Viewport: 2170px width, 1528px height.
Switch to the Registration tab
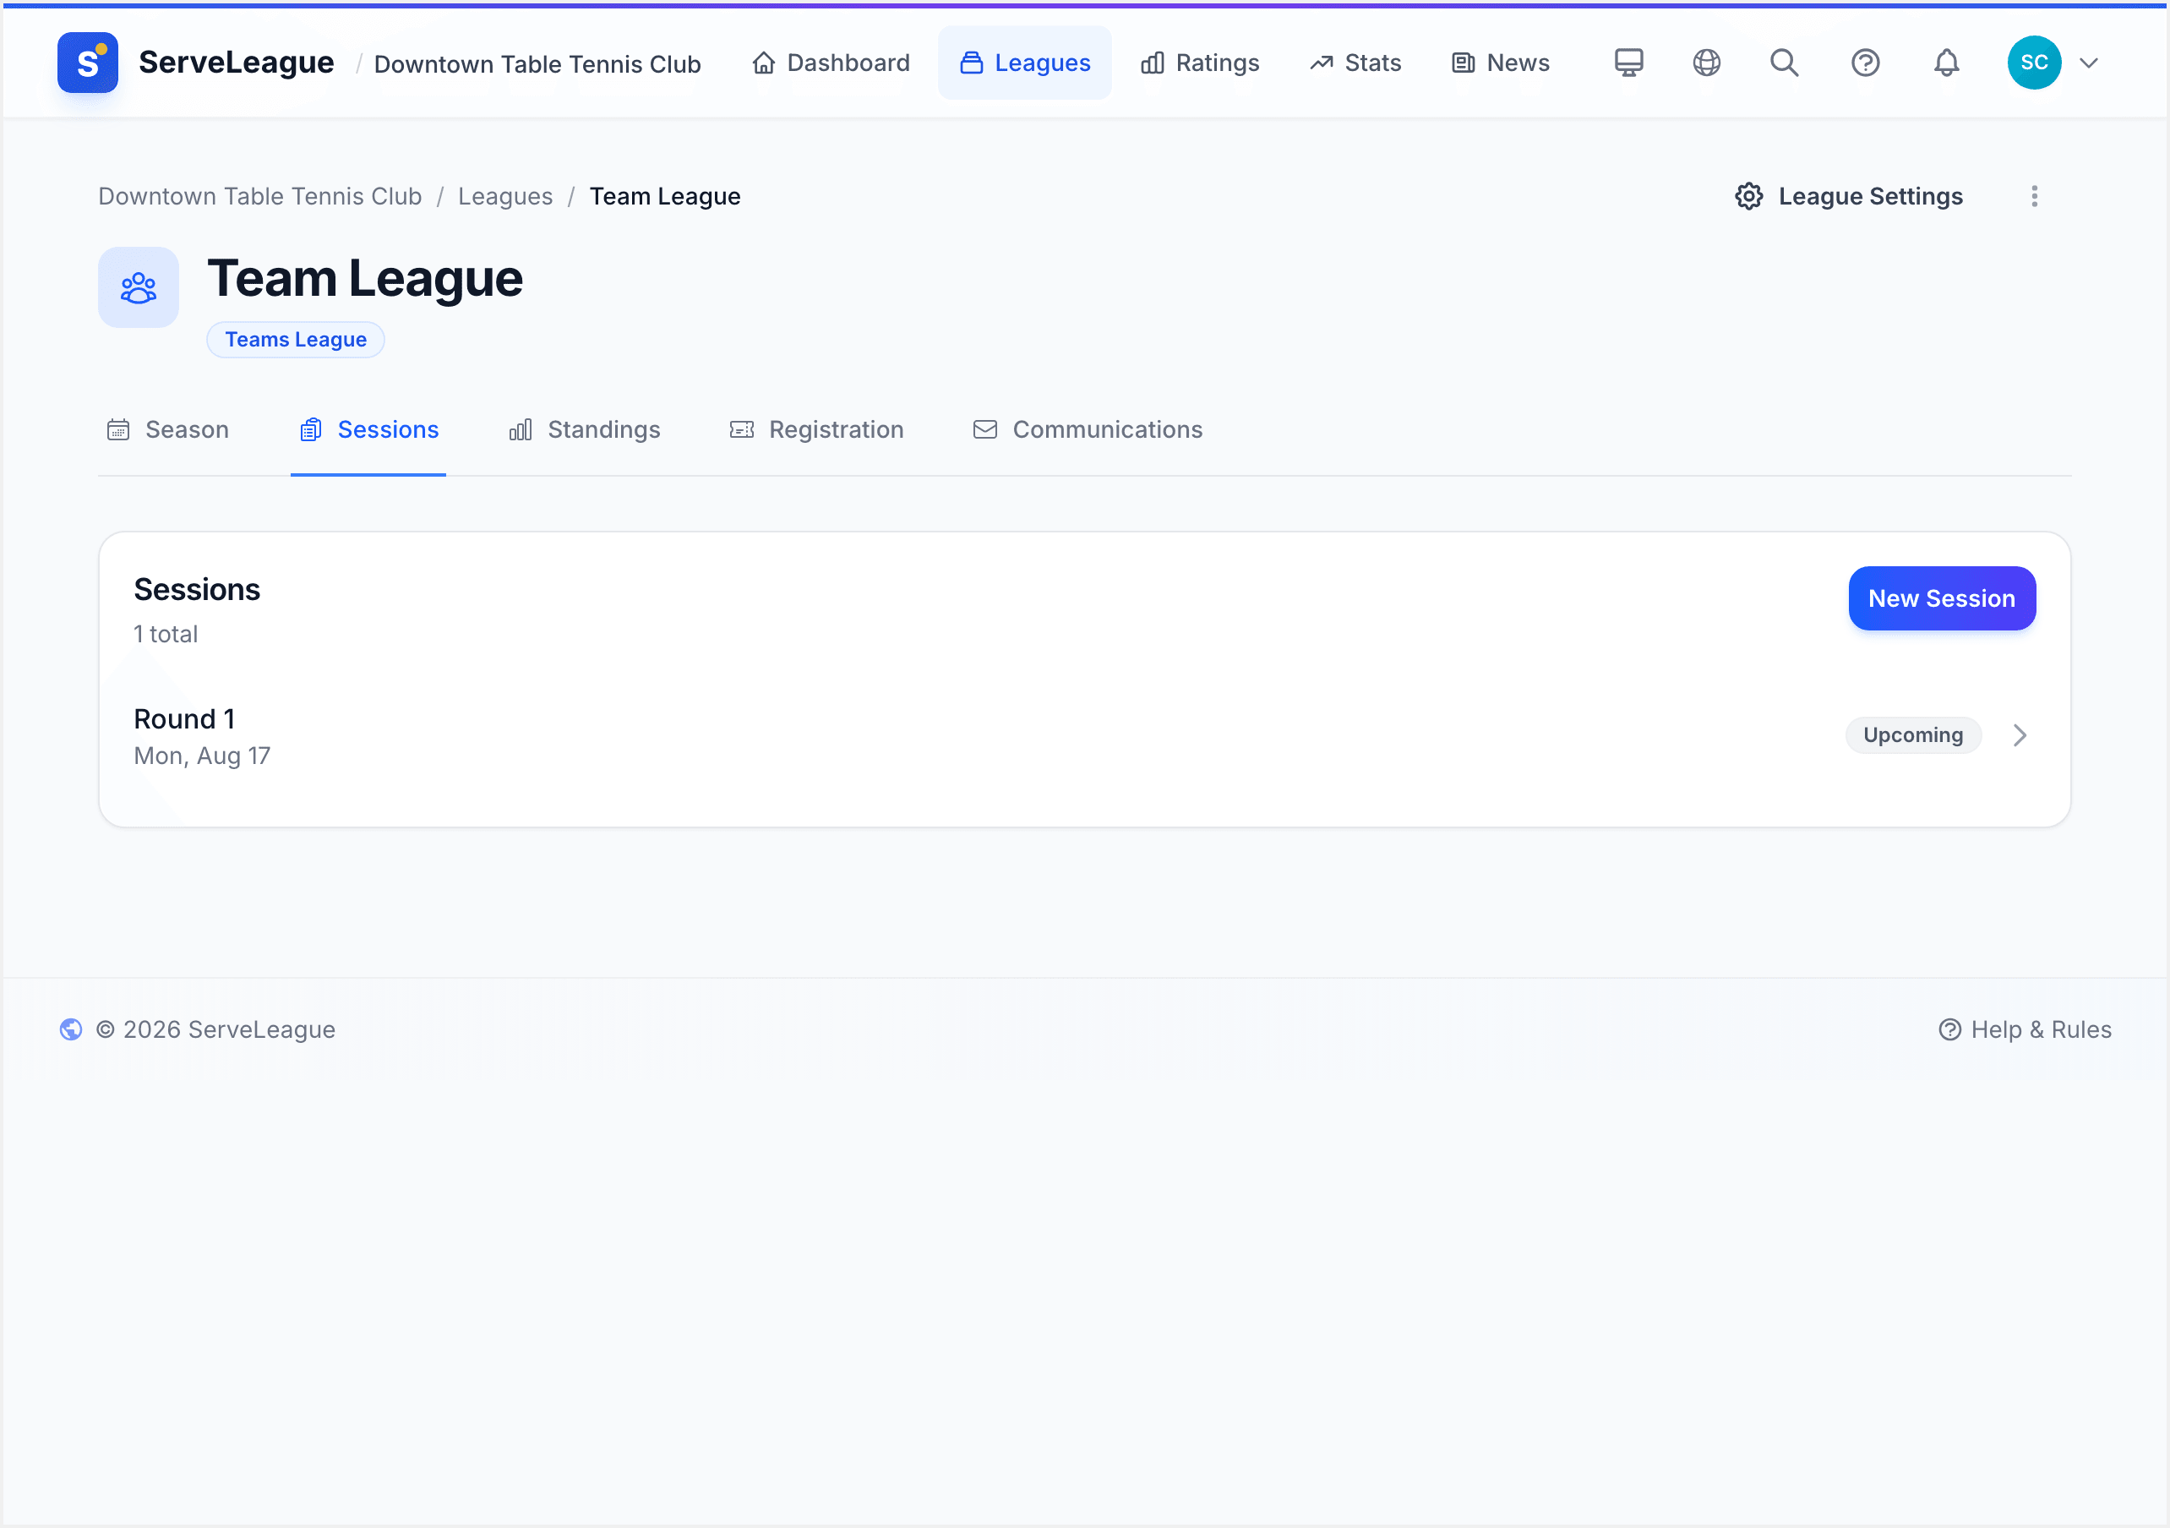(816, 430)
